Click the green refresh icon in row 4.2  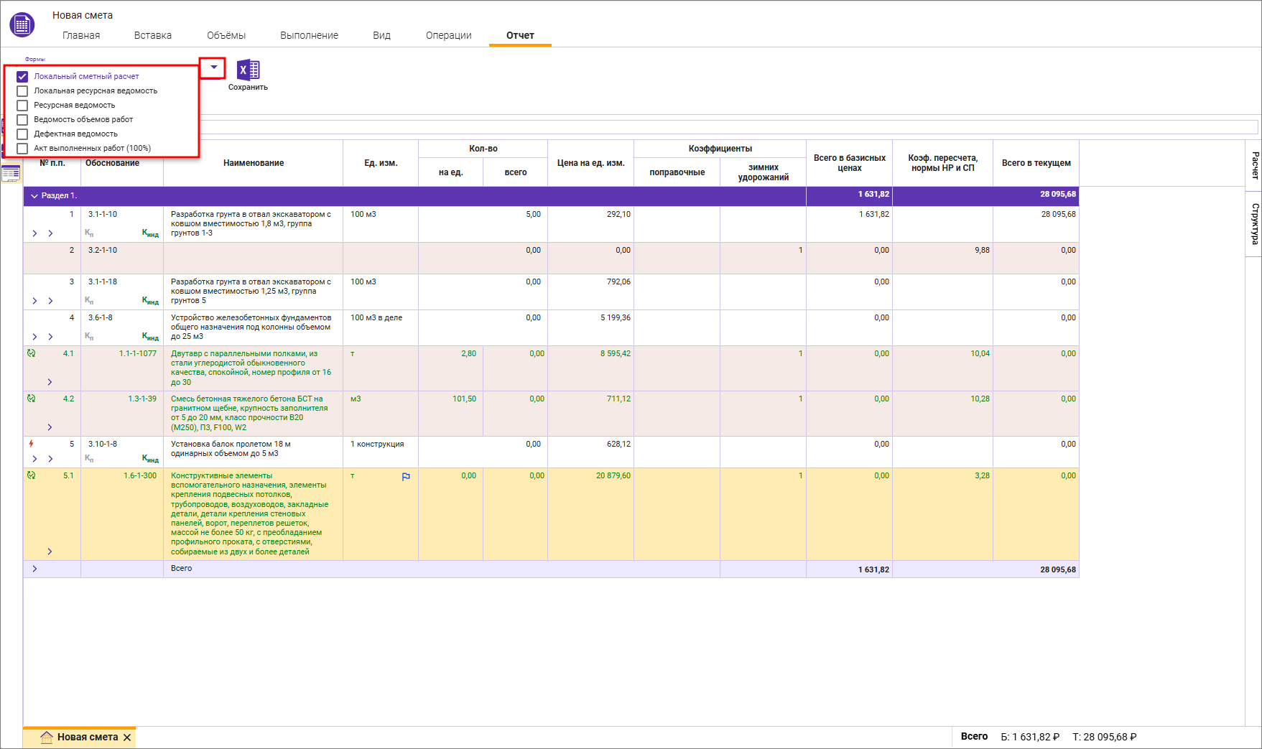(31, 399)
